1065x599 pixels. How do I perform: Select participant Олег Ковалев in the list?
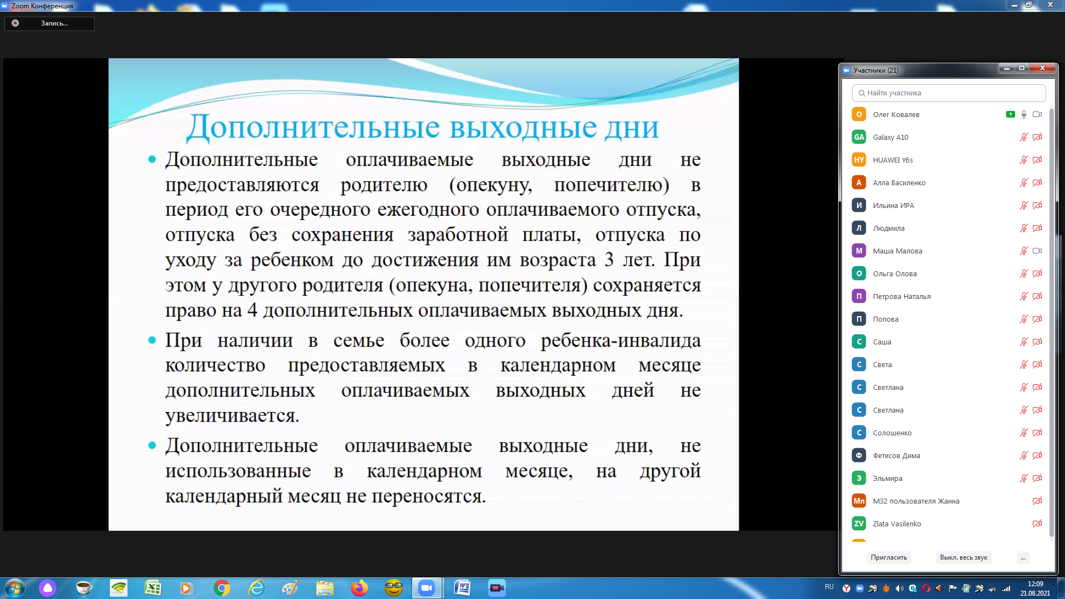tap(946, 114)
